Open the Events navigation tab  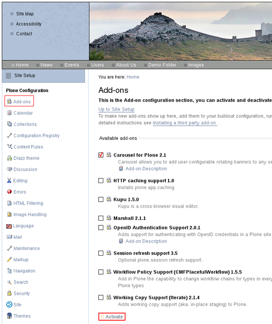[70, 65]
